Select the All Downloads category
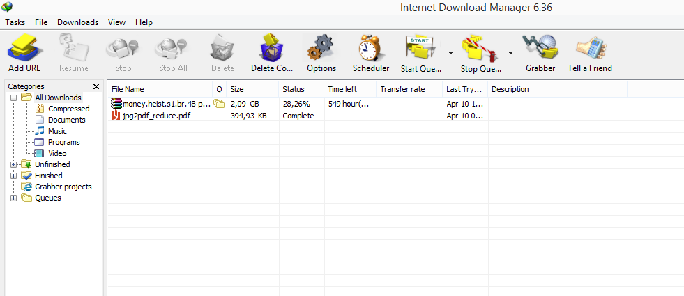 [x=58, y=98]
